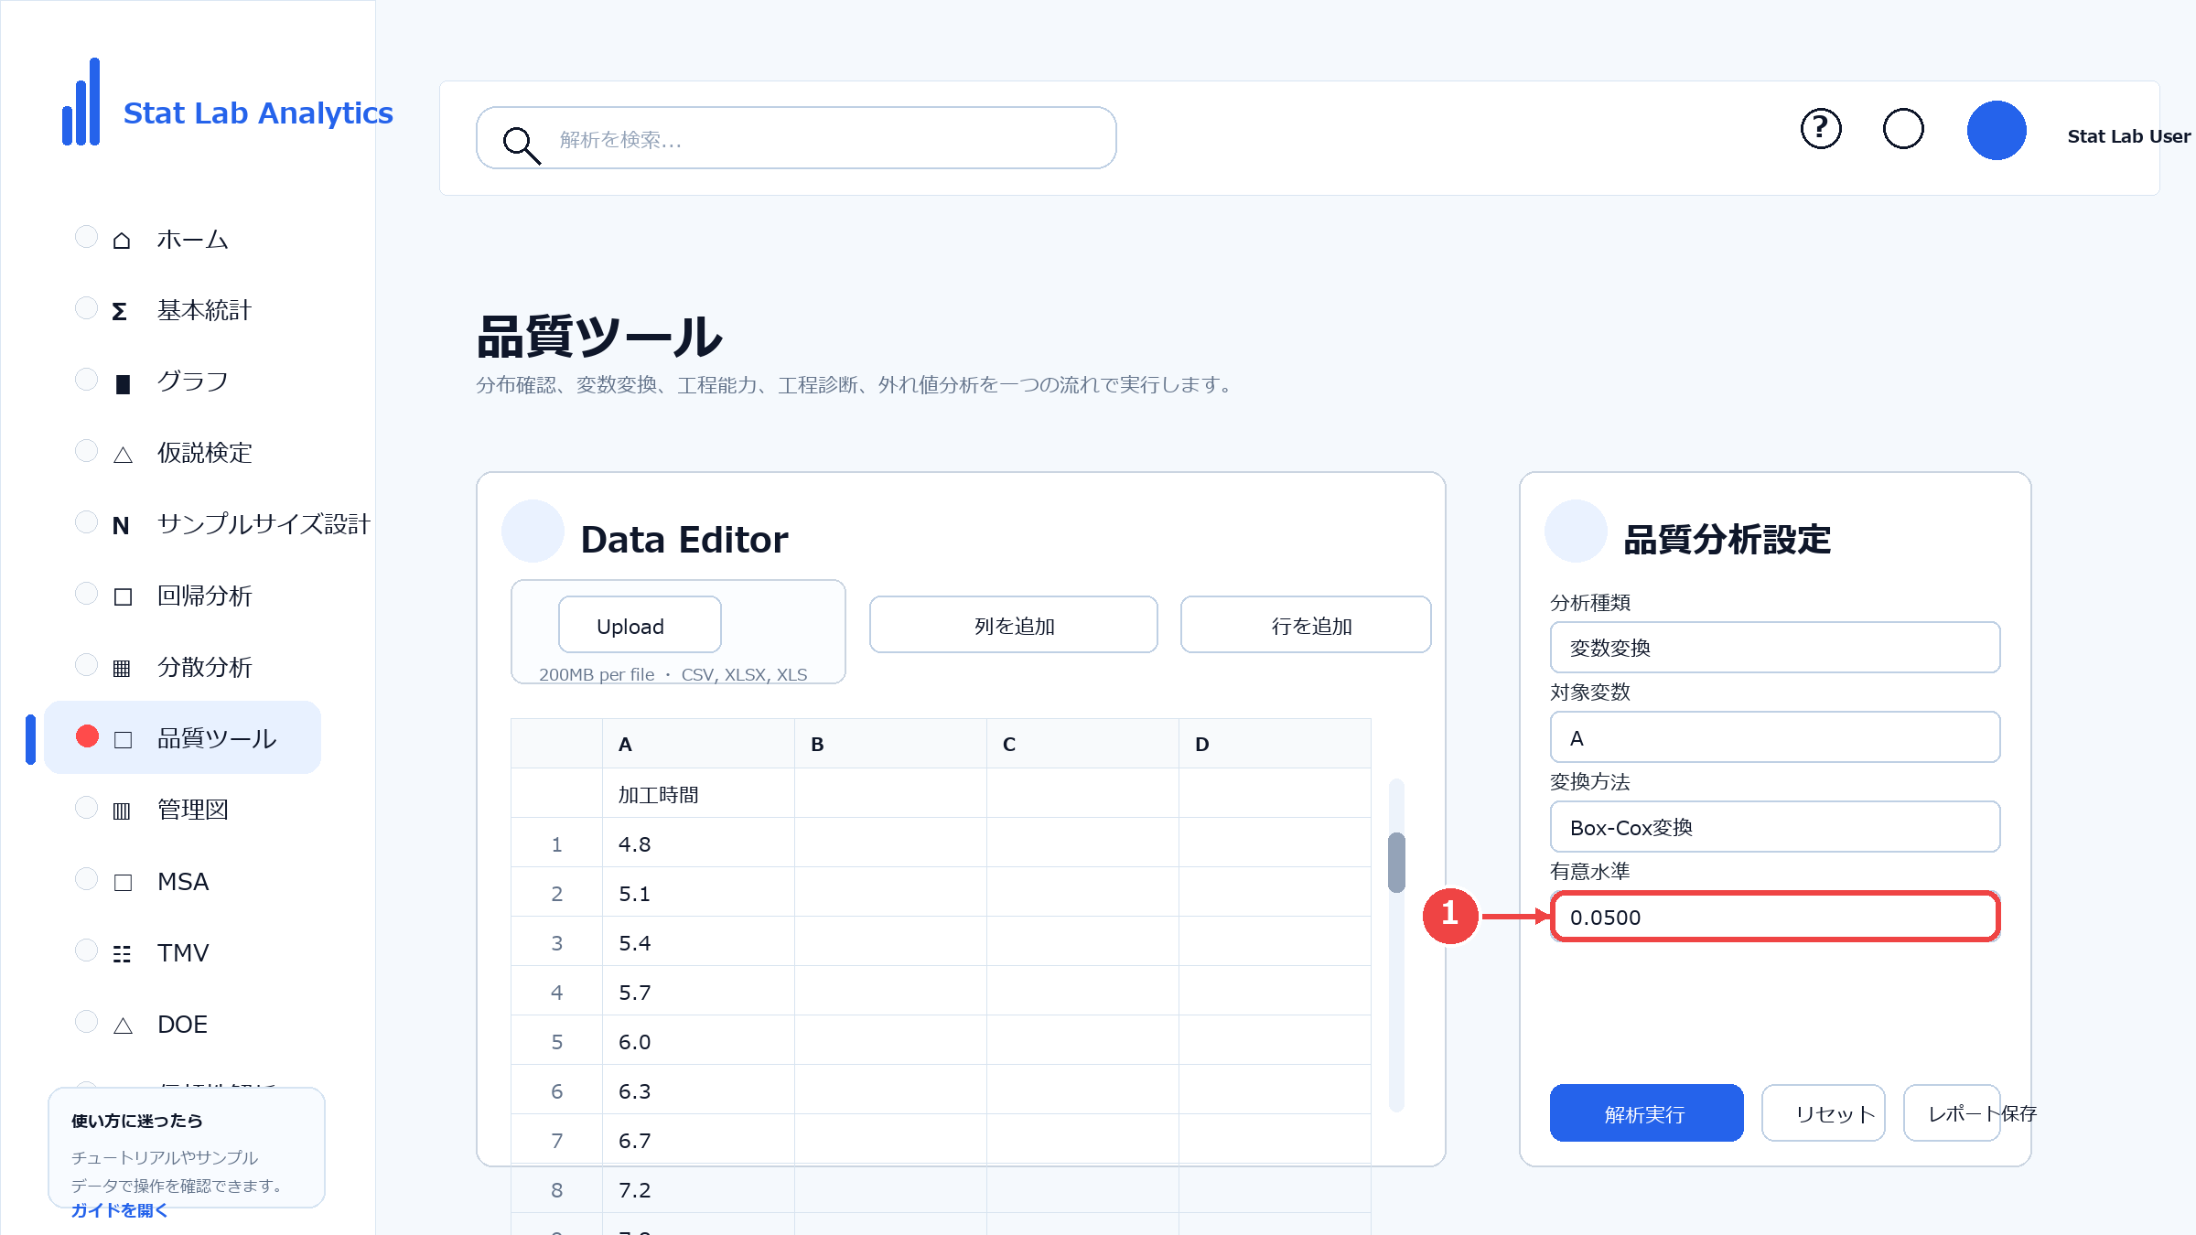2196x1235 pixels.
Task: Click the Upload button
Action: pos(640,626)
